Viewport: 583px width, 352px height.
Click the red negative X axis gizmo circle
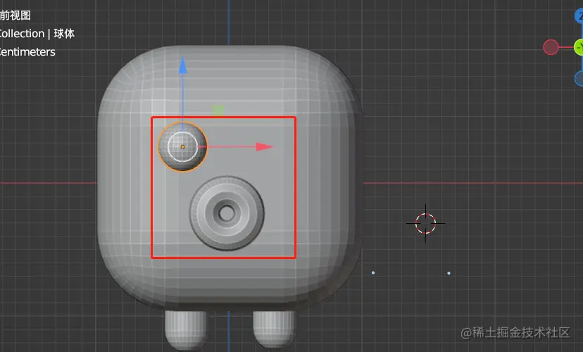[551, 47]
